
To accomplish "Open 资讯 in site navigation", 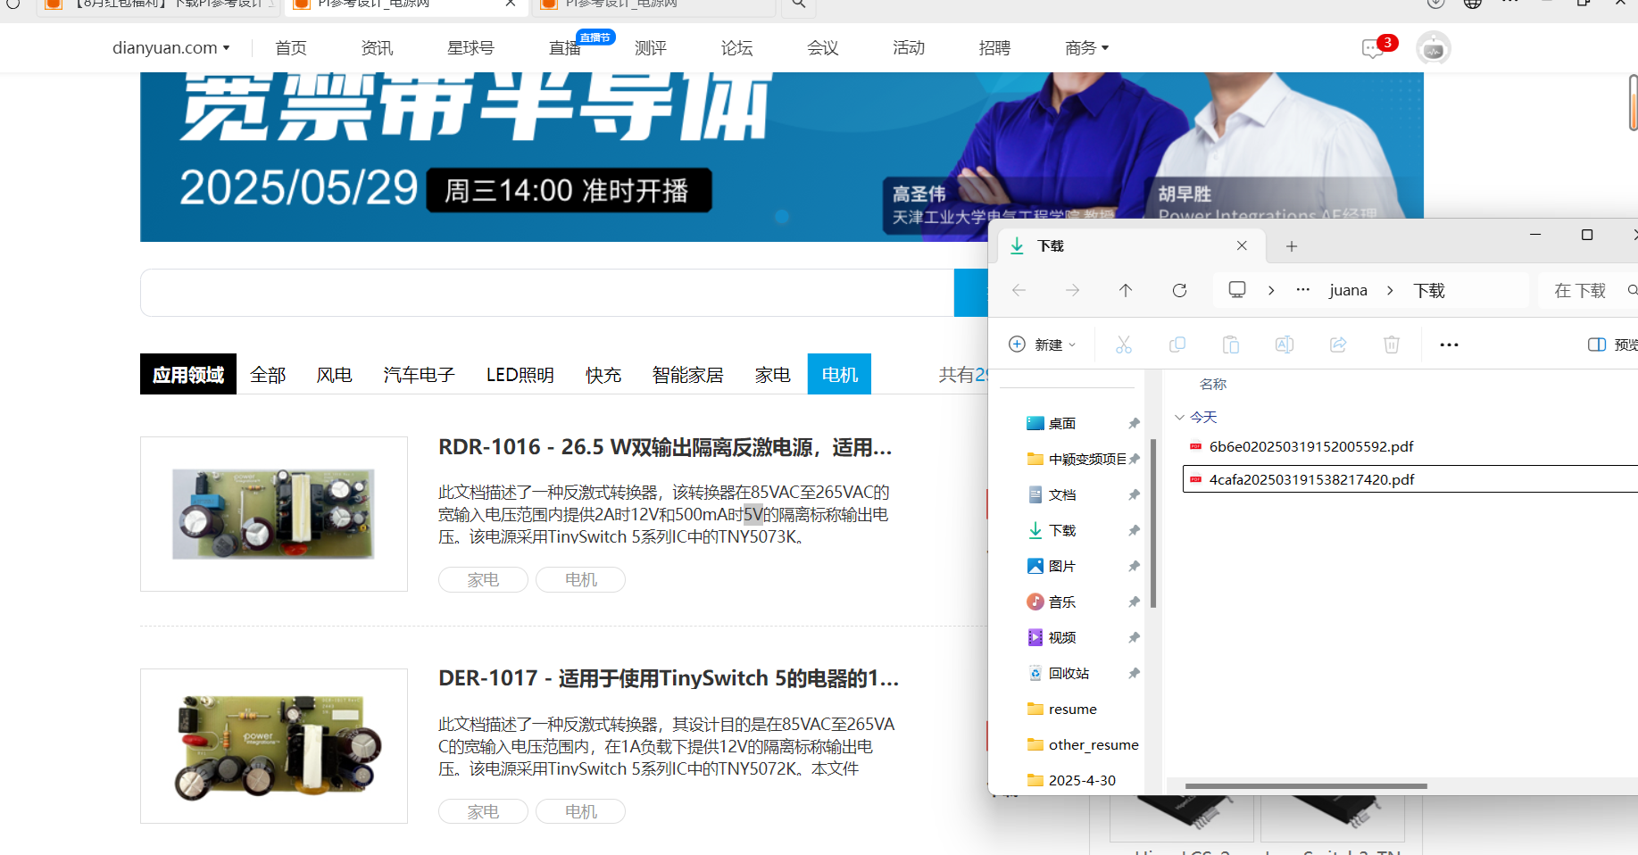I will pos(377,47).
